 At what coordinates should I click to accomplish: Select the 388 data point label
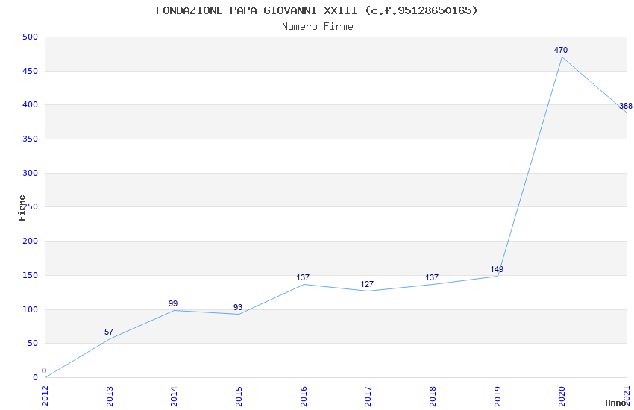tap(626, 107)
